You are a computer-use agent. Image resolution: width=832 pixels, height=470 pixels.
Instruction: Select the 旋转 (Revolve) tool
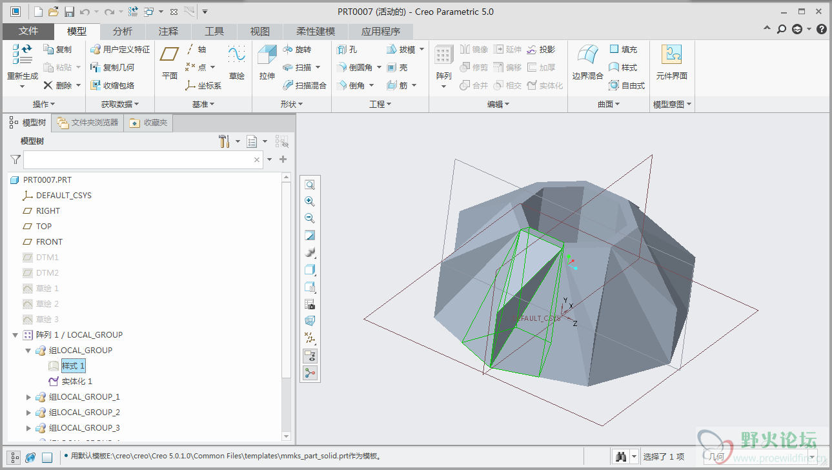tap(297, 50)
